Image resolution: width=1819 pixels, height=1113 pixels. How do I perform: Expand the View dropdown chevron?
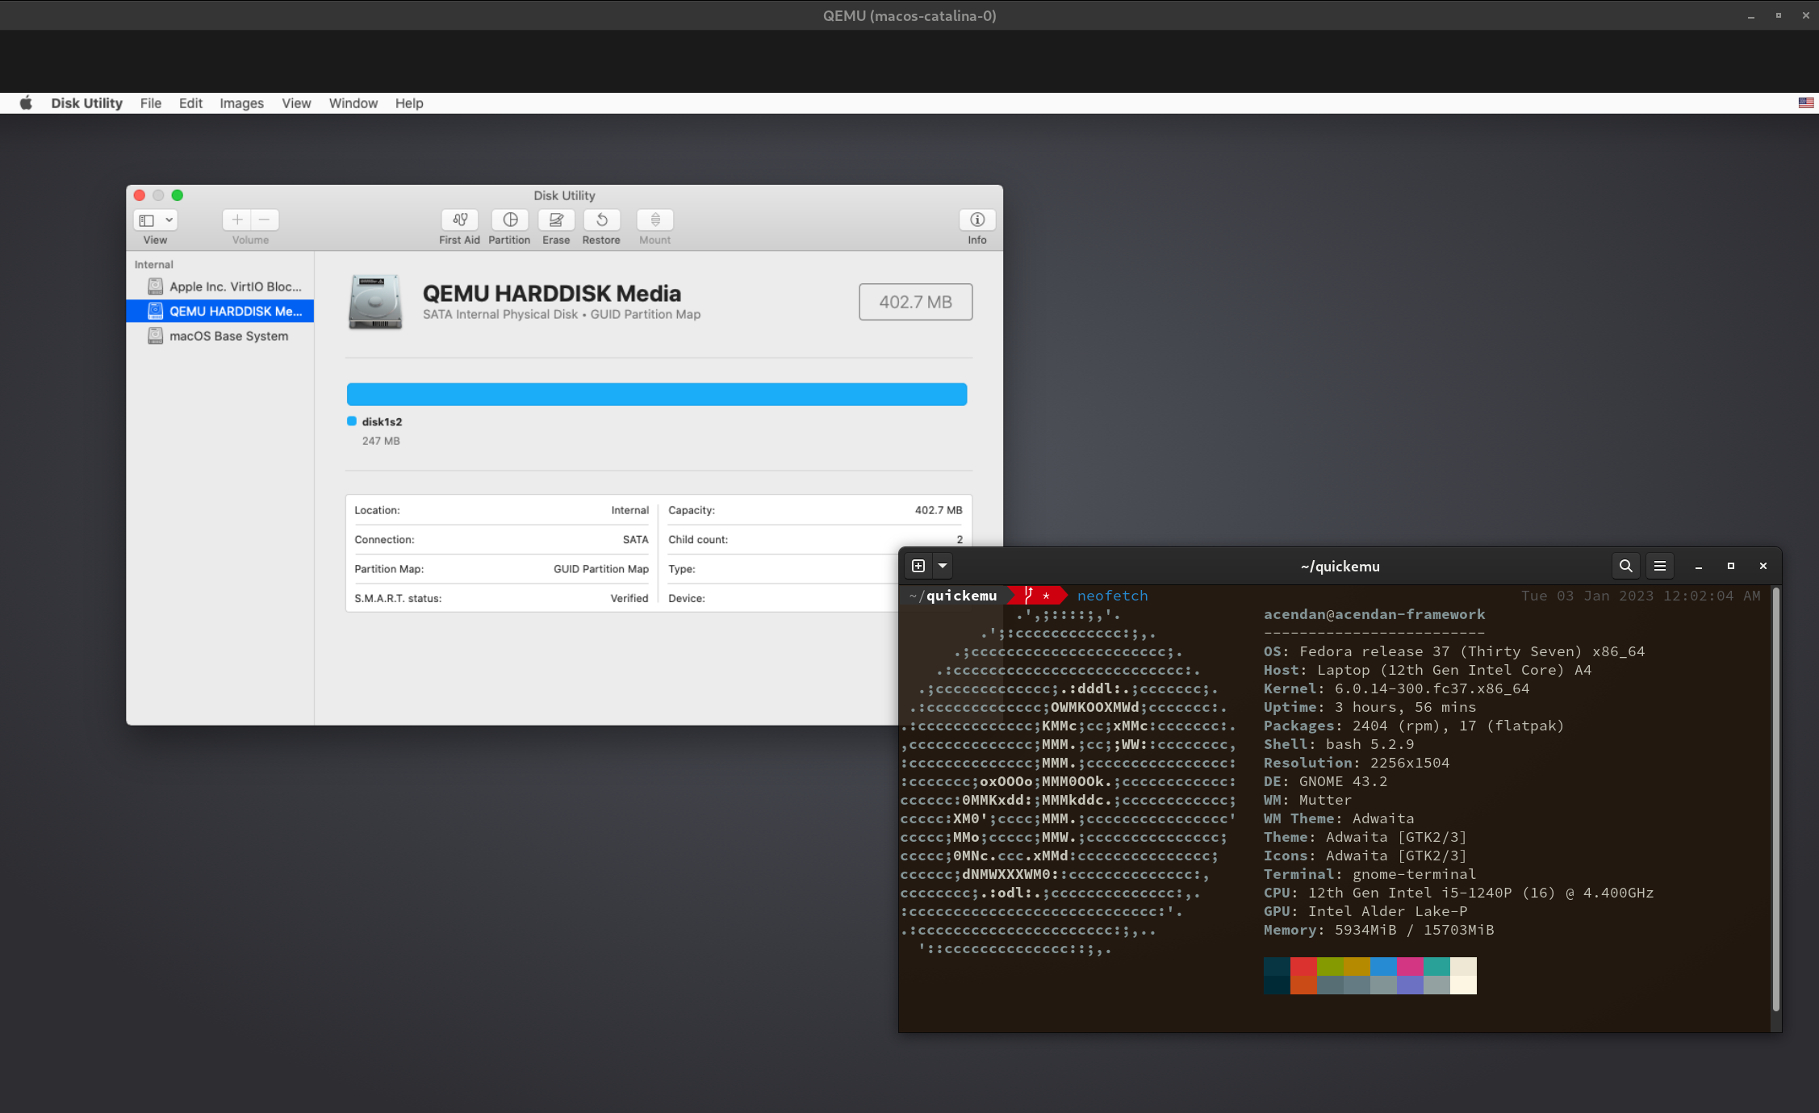(169, 220)
